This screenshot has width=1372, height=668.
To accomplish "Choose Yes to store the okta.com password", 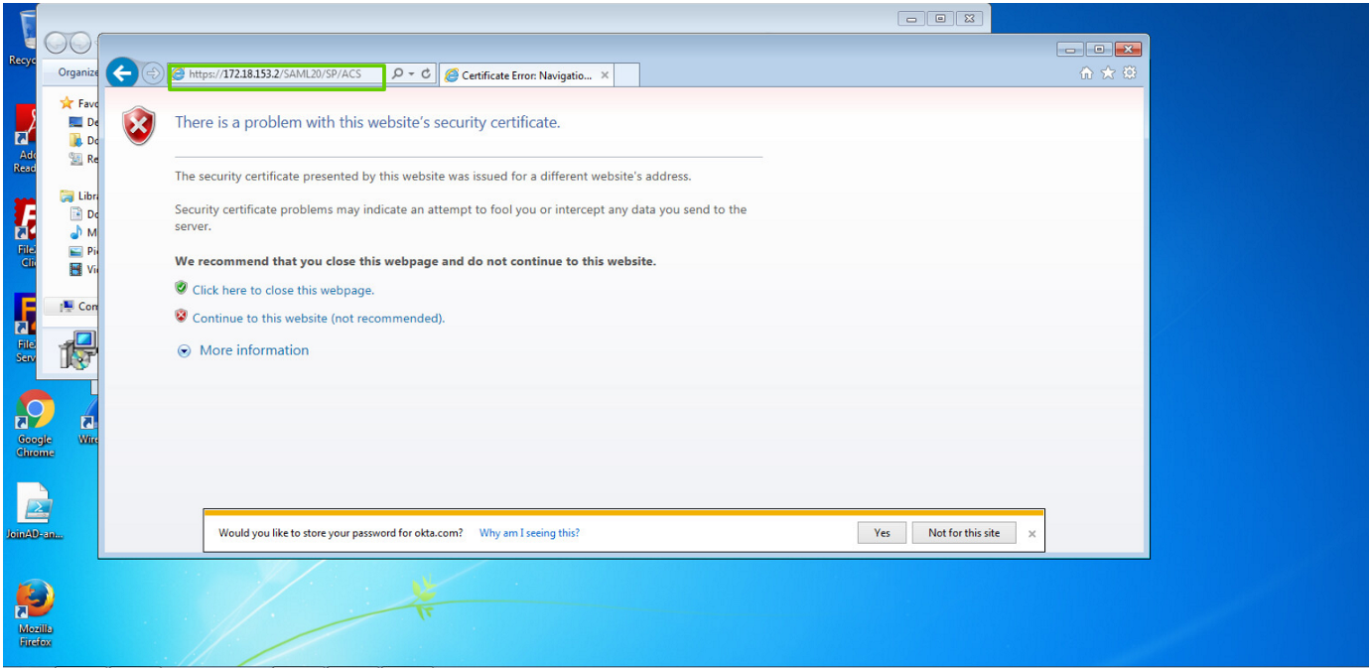I will pyautogui.click(x=882, y=533).
